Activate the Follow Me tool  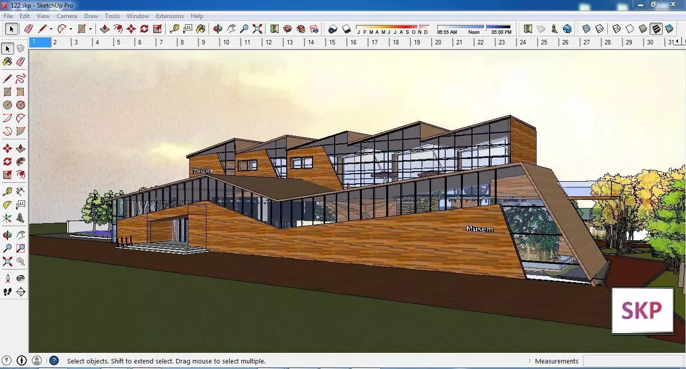click(20, 162)
